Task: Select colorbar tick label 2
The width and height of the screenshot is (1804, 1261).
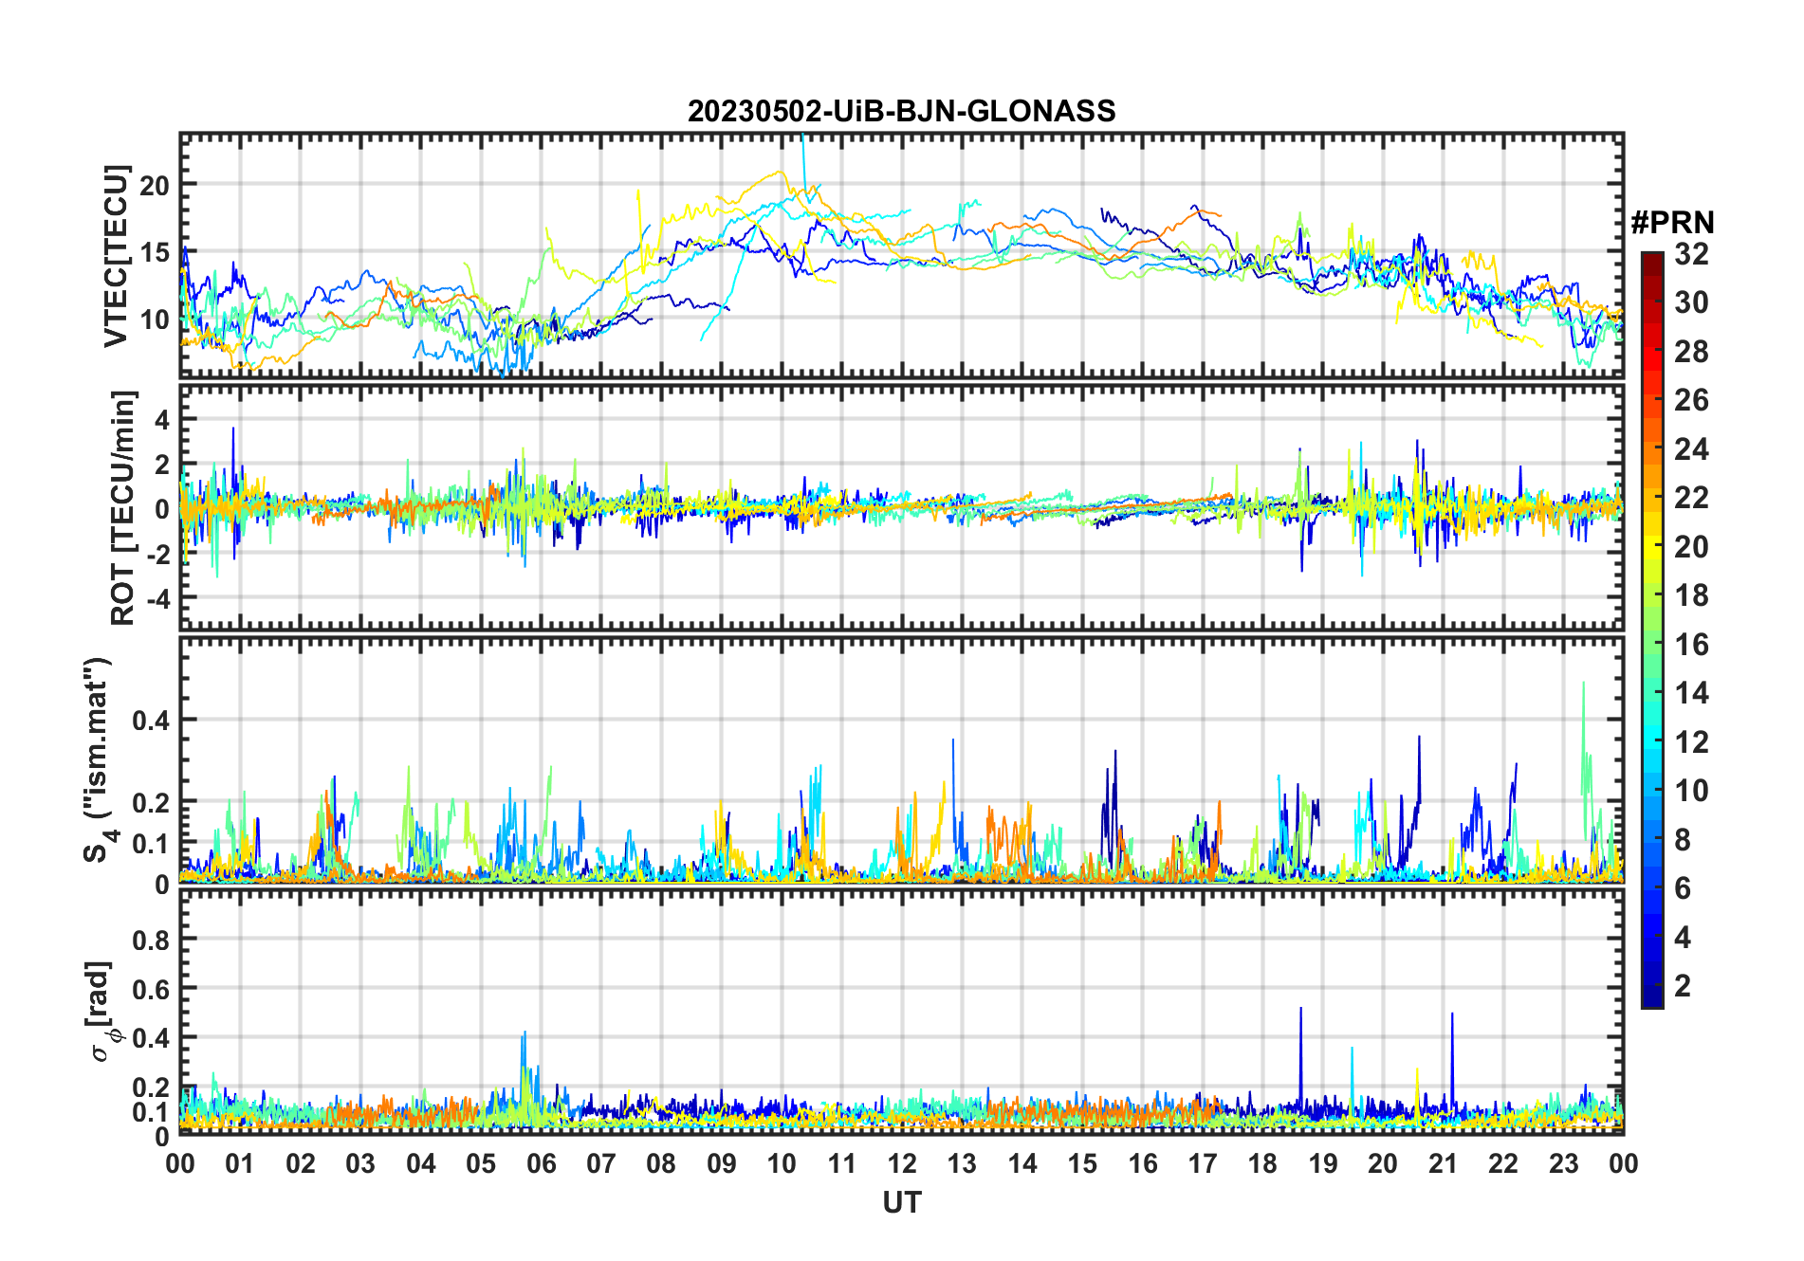Action: (1683, 986)
